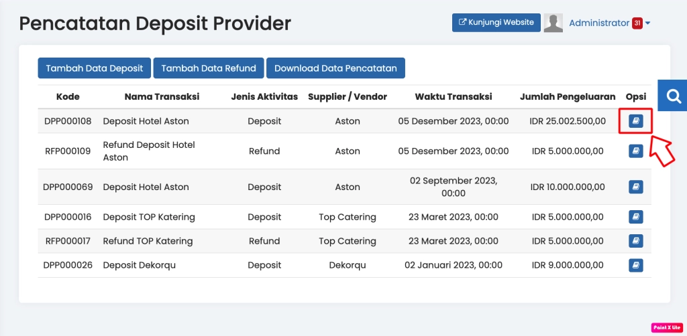Open detail icon for DPP000108 row
Screen dimensions: 687x336
coord(635,121)
